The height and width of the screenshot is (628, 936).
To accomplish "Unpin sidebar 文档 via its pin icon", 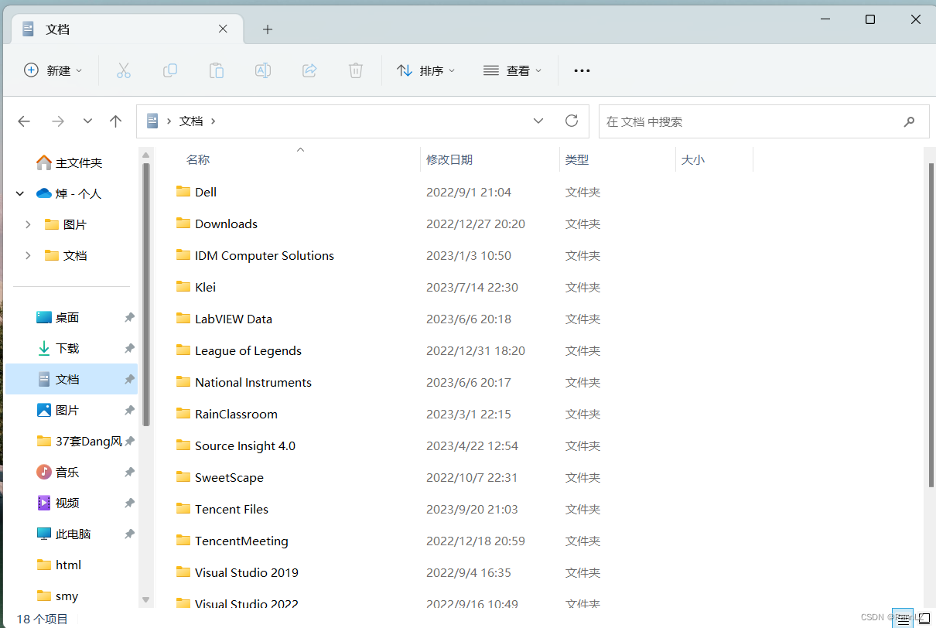I will (129, 379).
